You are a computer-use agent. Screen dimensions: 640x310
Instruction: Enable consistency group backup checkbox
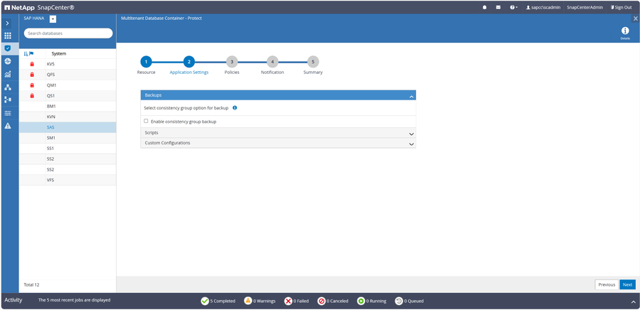tap(146, 121)
